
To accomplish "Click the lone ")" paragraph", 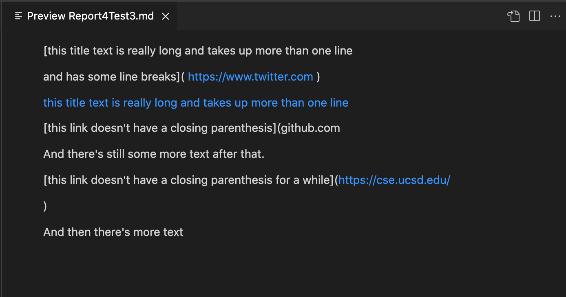I will pyautogui.click(x=45, y=206).
